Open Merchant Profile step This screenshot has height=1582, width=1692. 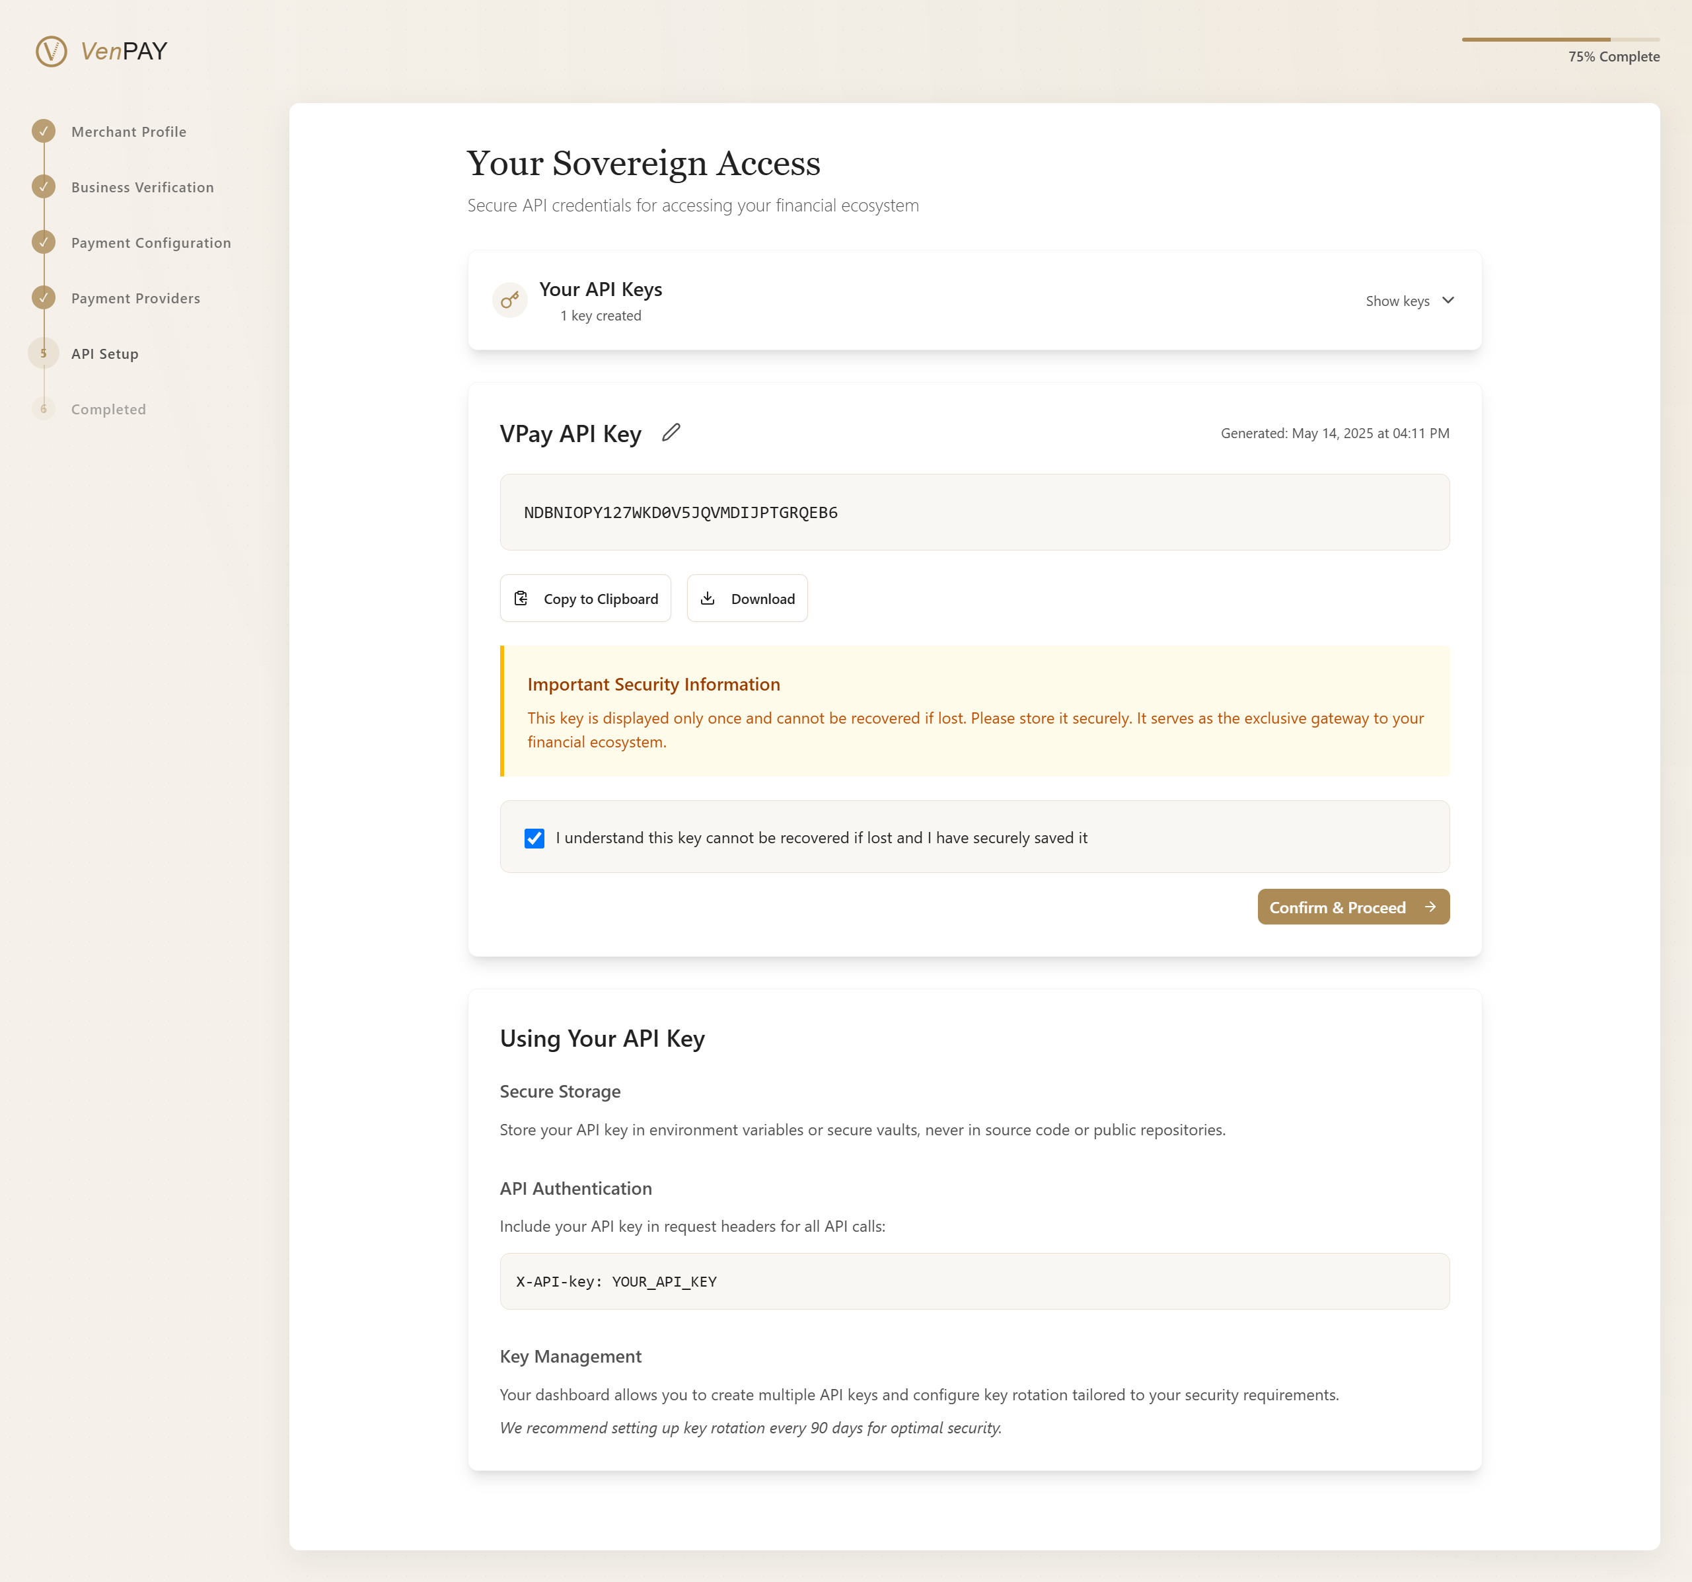point(129,132)
